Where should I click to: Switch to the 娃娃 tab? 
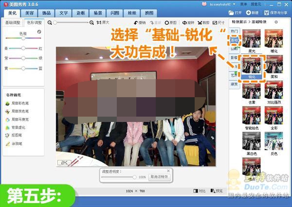(x=132, y=13)
